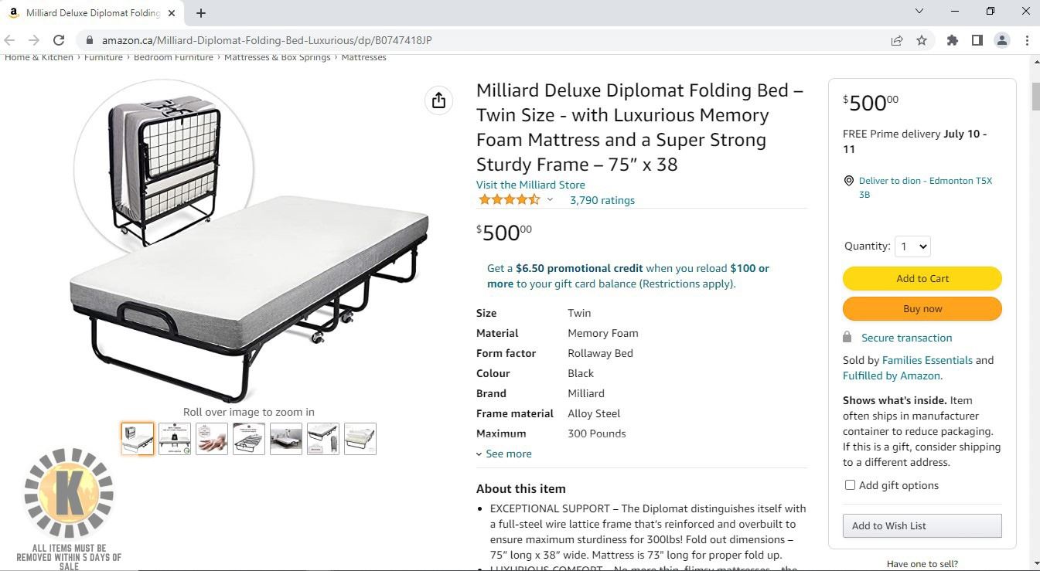Select the hand-on-foam product thumbnail
1040x571 pixels.
tap(212, 439)
